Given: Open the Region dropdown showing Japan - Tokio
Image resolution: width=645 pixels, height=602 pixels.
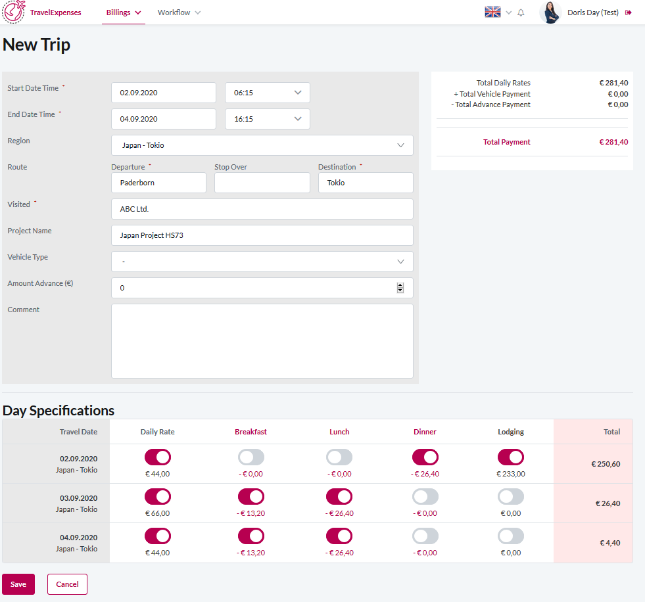Looking at the screenshot, I should (262, 145).
